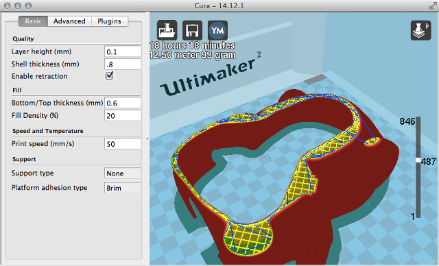Select the Basic tab
The width and height of the screenshot is (439, 266).
[x=34, y=21]
